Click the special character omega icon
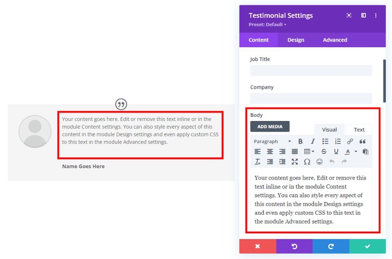This screenshot has height=259, width=392. (x=307, y=161)
